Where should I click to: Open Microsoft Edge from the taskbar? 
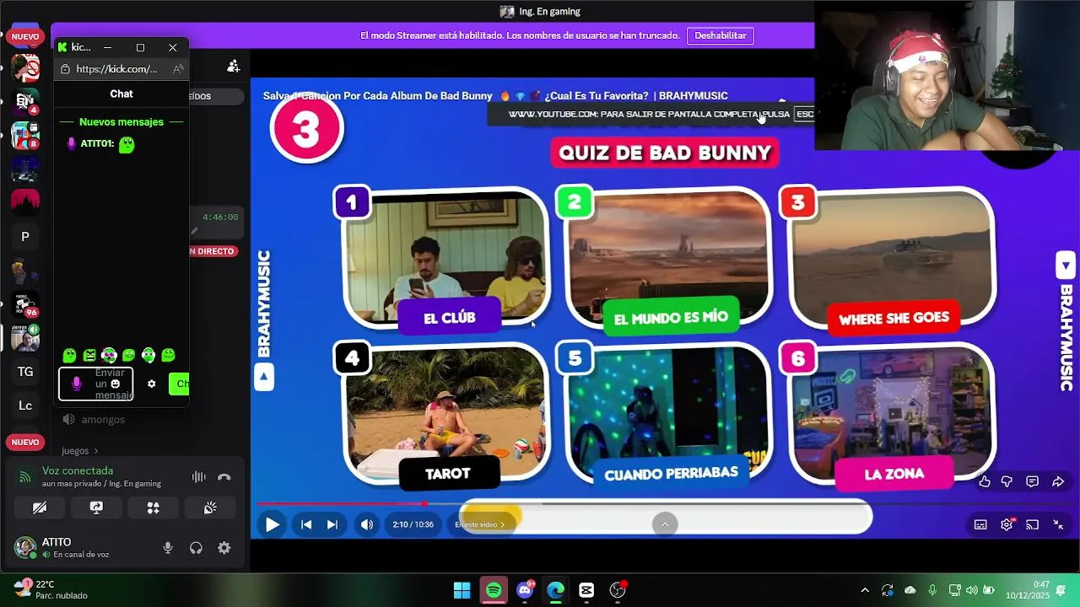555,590
